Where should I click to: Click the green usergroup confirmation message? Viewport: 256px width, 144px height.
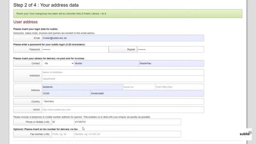[x=128, y=14]
